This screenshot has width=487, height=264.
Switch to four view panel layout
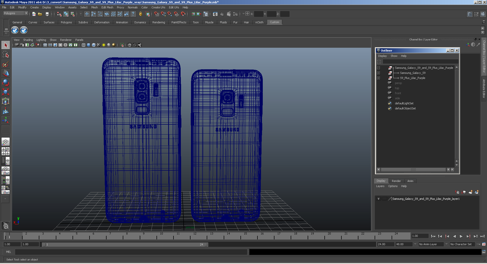pyautogui.click(x=6, y=151)
